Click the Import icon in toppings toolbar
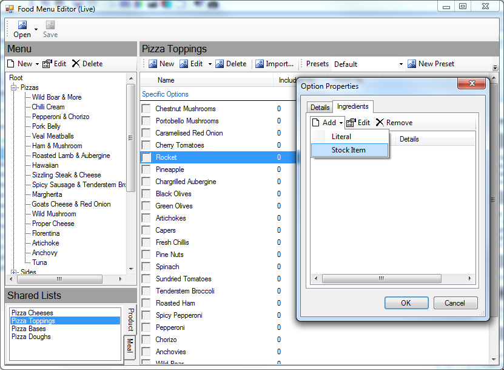 pyautogui.click(x=260, y=64)
